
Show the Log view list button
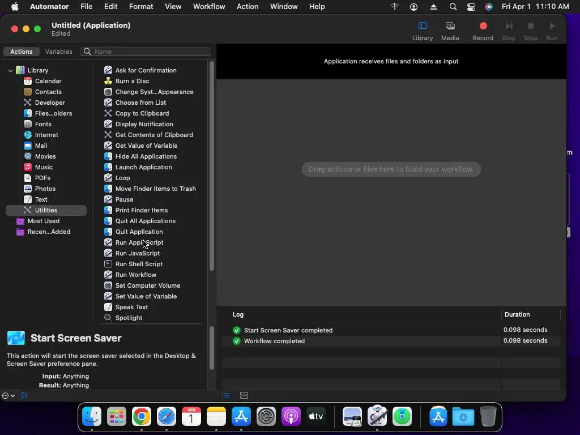(x=225, y=395)
